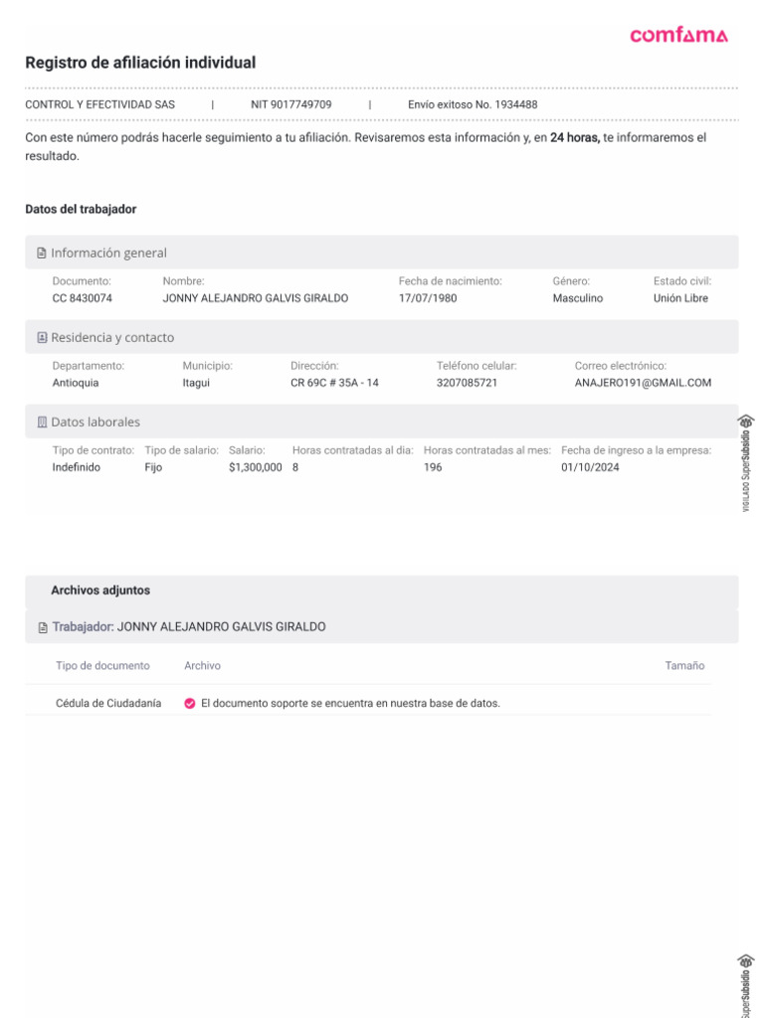Click the pink checkmark next to document soporte
This screenshot has width=764, height=1018.
tap(190, 703)
